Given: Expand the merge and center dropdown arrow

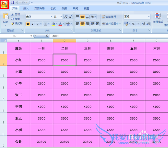Looking at the screenshot, I should pos(120,24).
